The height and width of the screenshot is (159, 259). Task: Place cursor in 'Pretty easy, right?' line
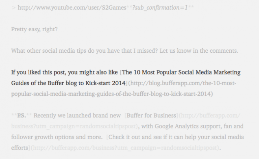pyautogui.click(x=34, y=29)
